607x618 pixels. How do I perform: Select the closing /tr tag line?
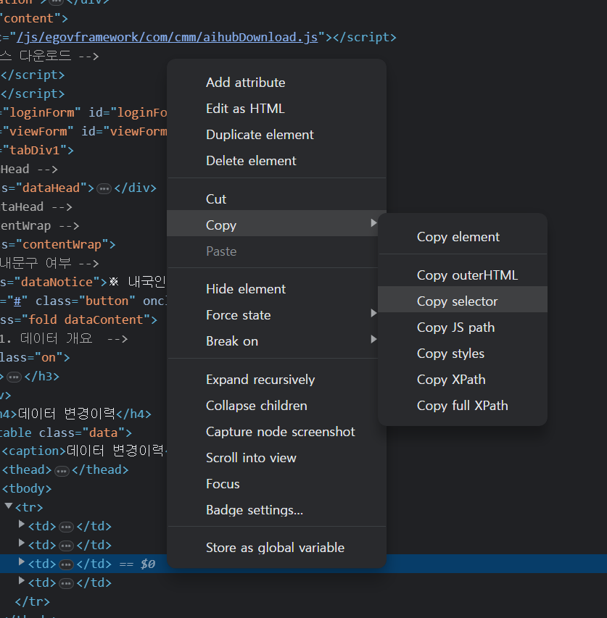click(33, 601)
